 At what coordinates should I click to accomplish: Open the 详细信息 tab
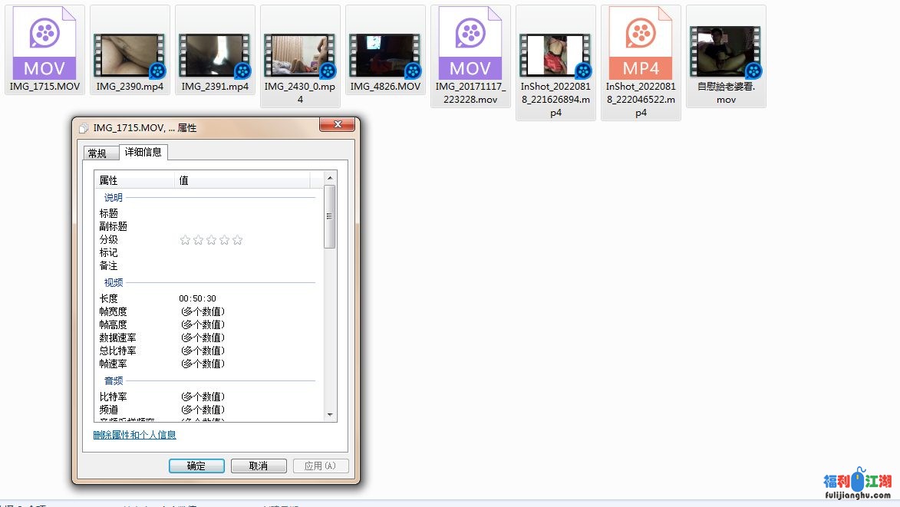click(143, 152)
